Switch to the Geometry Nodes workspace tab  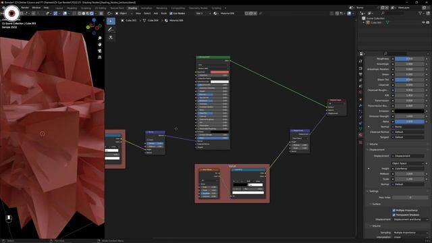click(x=198, y=8)
